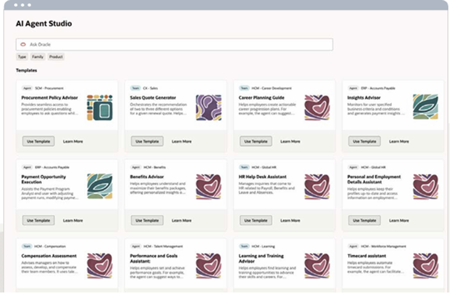This screenshot has height=293, width=450.
Task: Click the Payment Opportunity Execution card illustration
Action: 100,186
